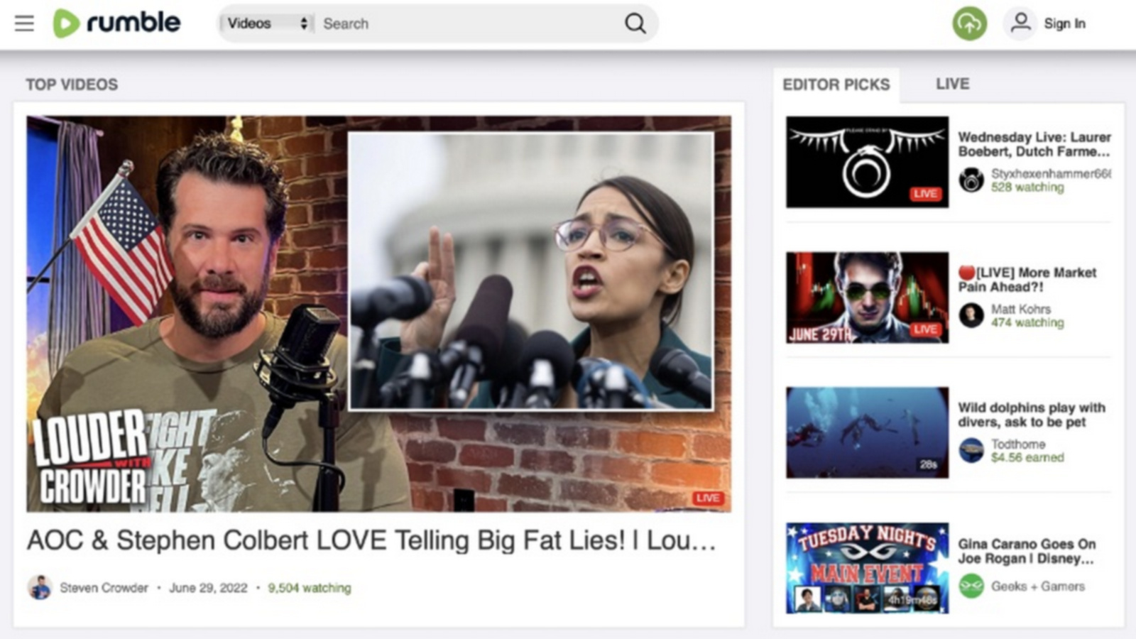Switch to the Editor Picks tab
The width and height of the screenshot is (1136, 639).
(836, 84)
